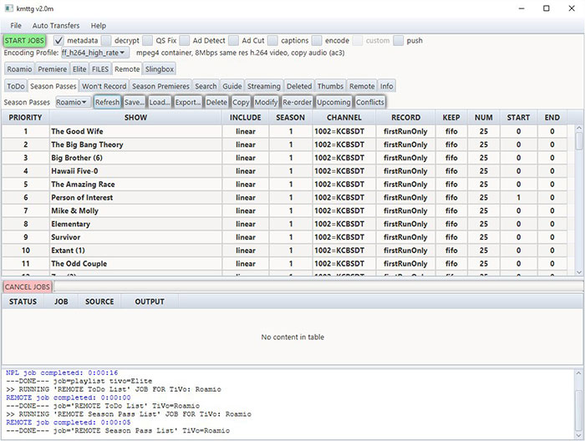Click the Delete season pass button
This screenshot has height=441, width=585.
click(x=216, y=102)
